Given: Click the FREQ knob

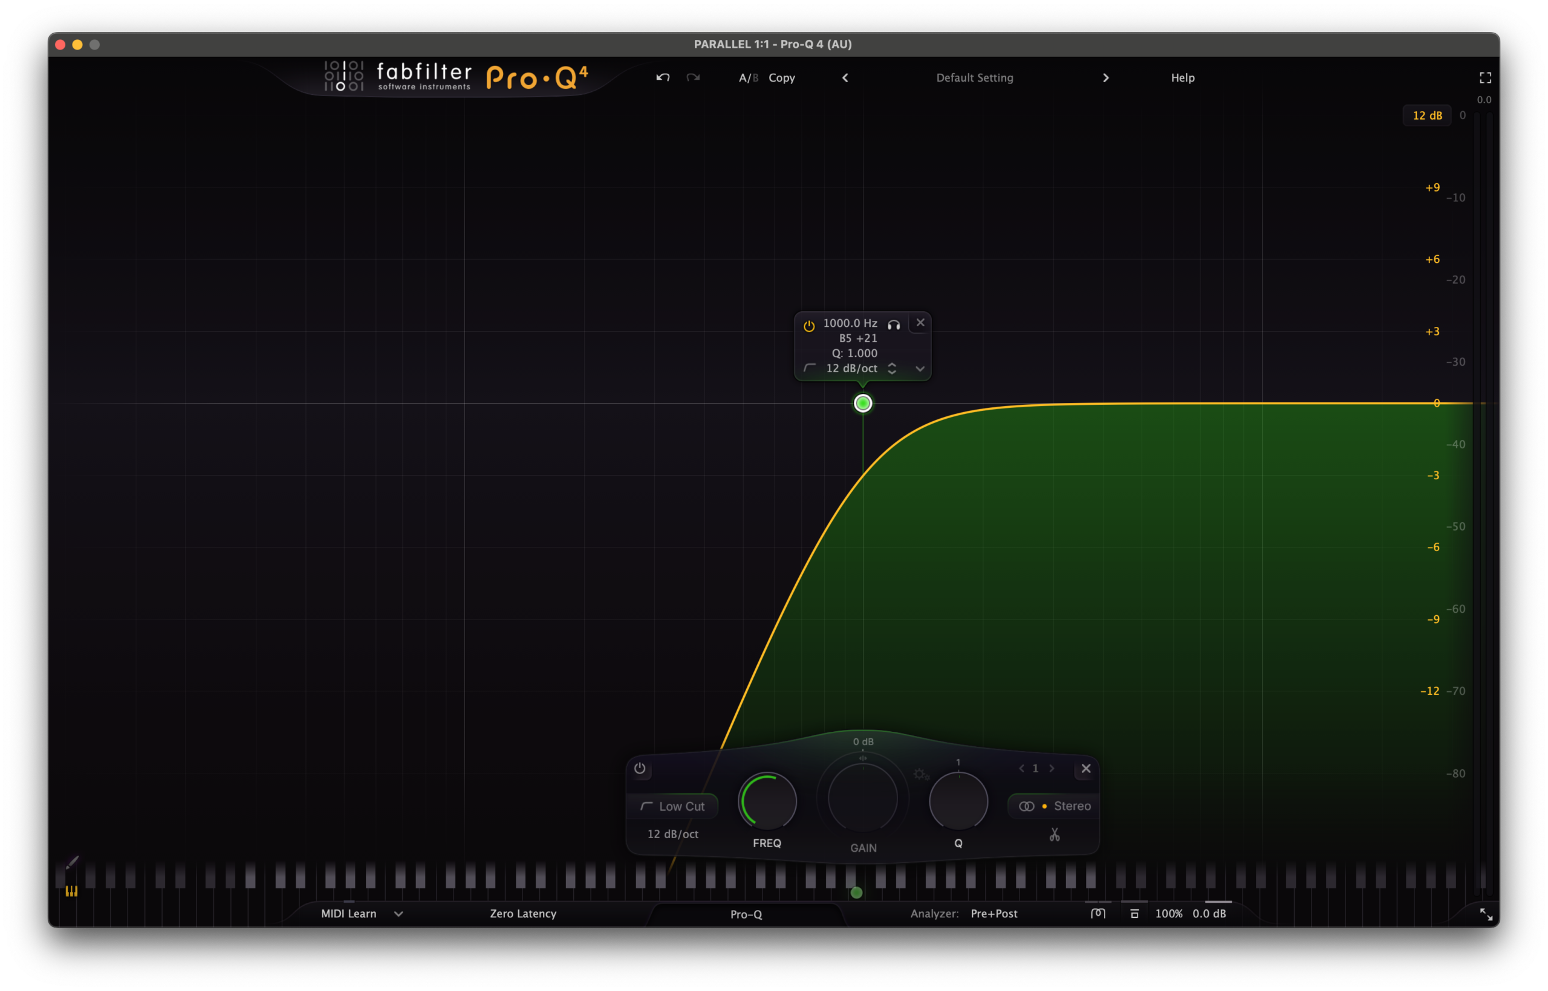Looking at the screenshot, I should click(x=767, y=802).
